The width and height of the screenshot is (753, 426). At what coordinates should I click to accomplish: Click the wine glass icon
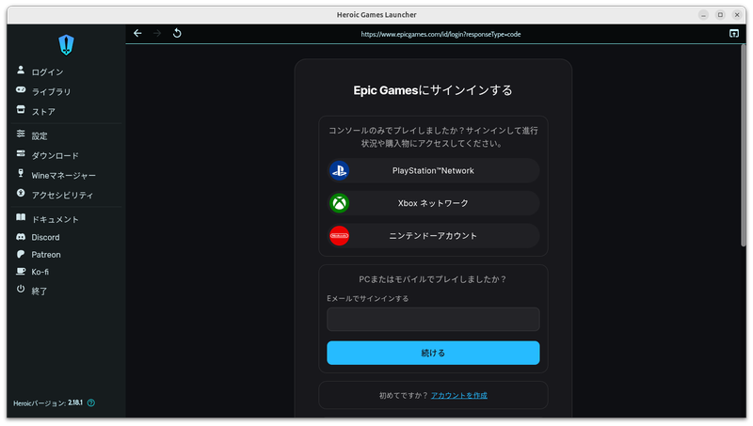click(21, 173)
